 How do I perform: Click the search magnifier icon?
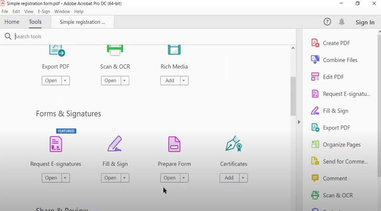click(8, 37)
